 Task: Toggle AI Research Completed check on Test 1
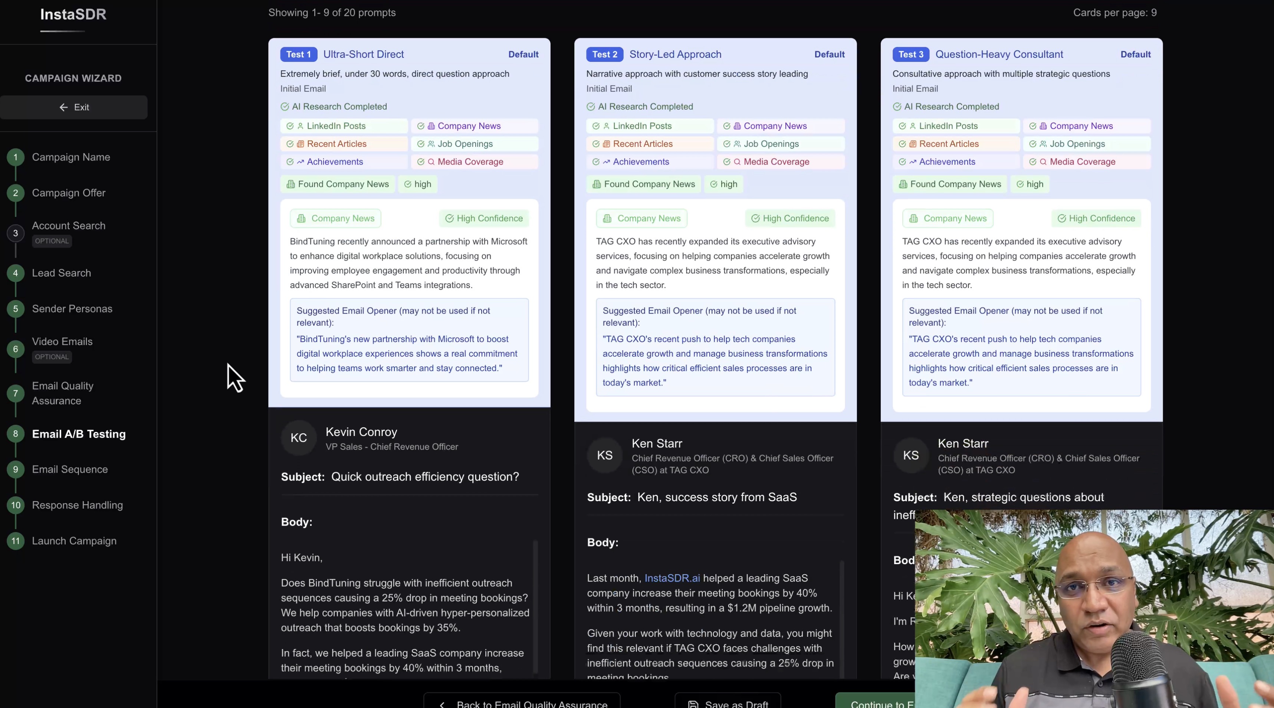point(285,107)
